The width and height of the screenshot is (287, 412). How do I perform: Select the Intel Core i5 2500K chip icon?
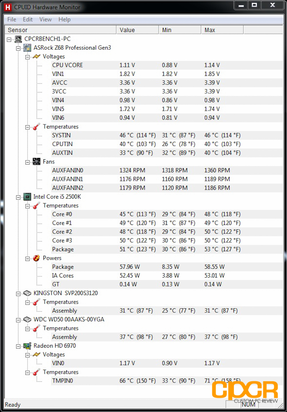(27, 197)
